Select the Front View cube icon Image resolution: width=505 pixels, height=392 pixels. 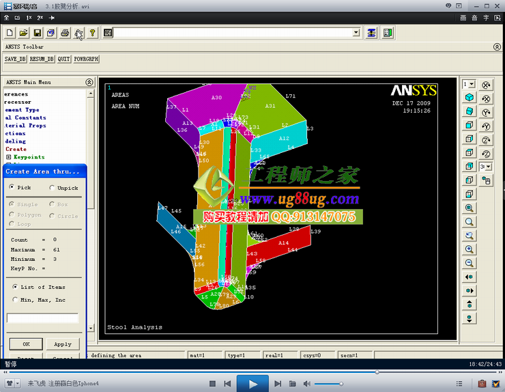point(470,125)
